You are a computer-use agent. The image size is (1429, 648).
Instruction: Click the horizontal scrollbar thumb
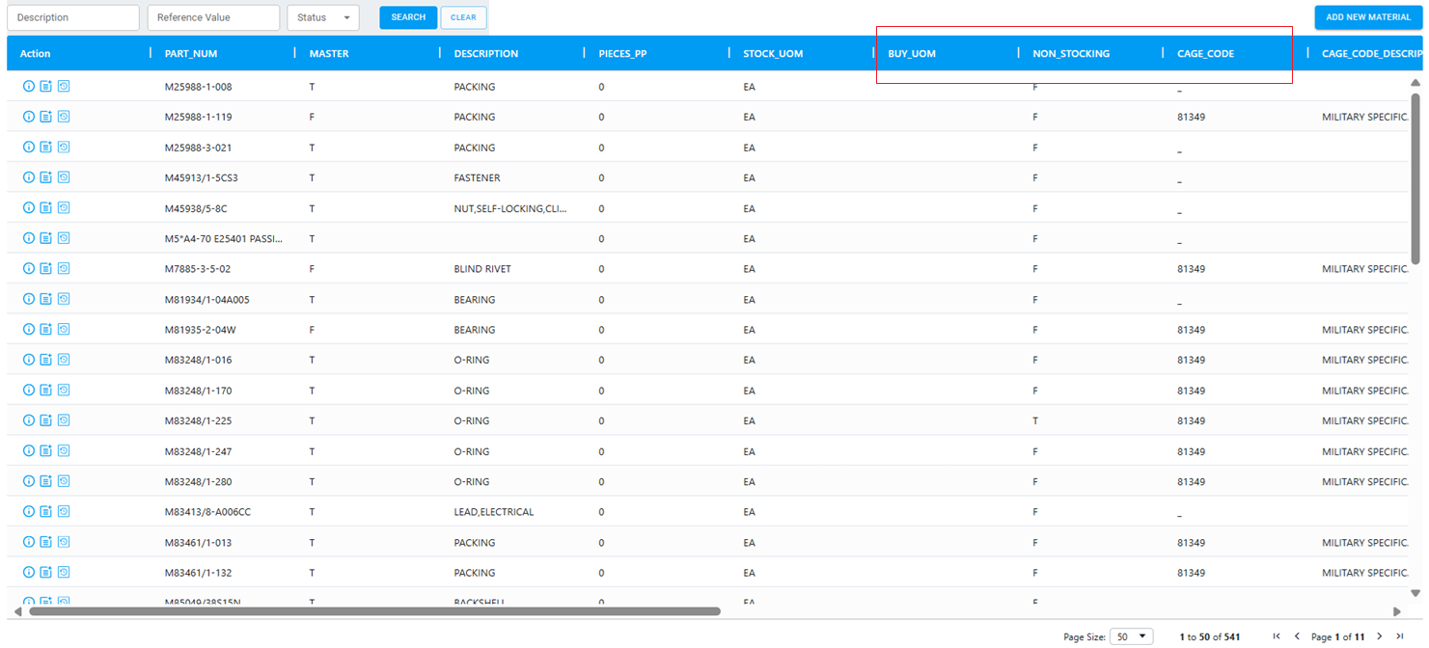click(374, 611)
